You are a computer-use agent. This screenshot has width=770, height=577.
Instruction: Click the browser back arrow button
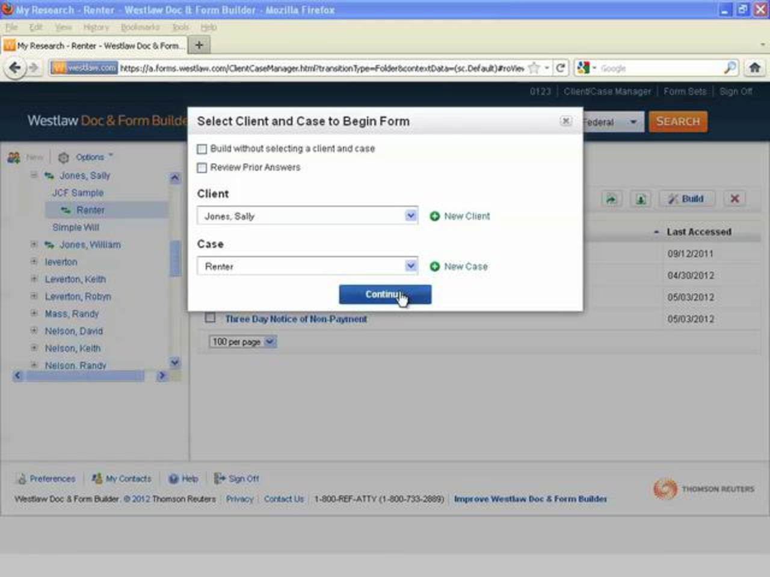(15, 68)
